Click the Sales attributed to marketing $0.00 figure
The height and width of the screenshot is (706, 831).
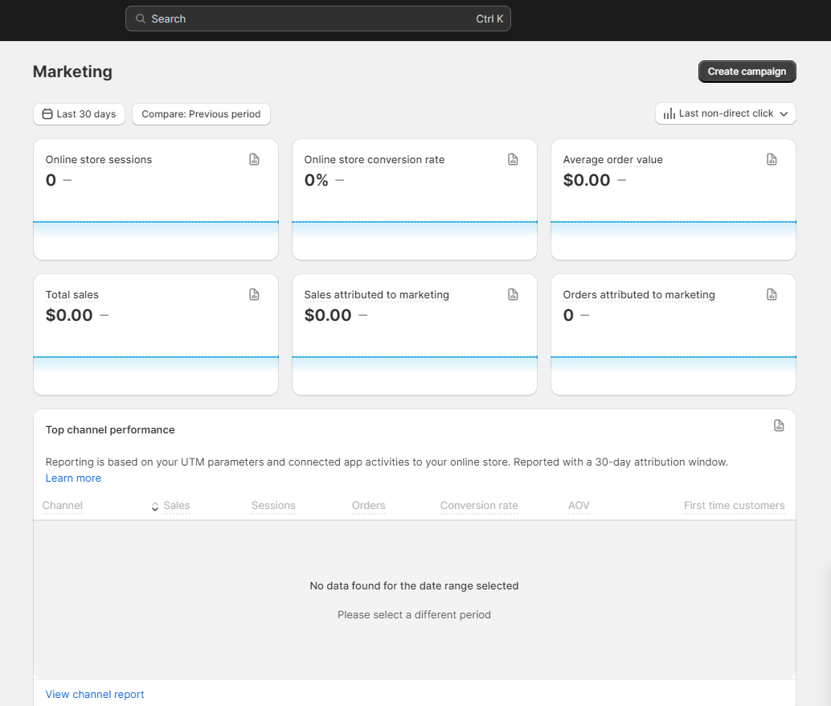328,315
